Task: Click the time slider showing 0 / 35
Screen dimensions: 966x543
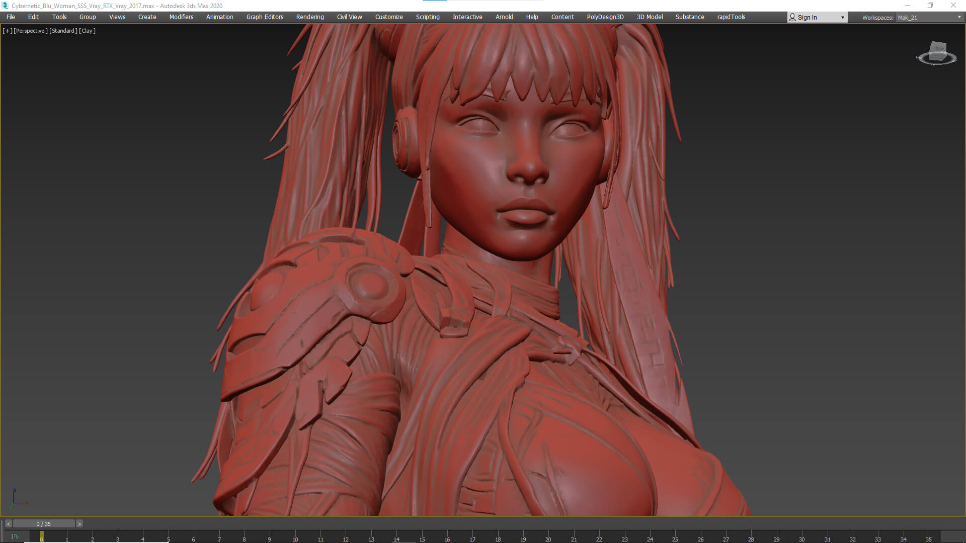Action: (44, 524)
